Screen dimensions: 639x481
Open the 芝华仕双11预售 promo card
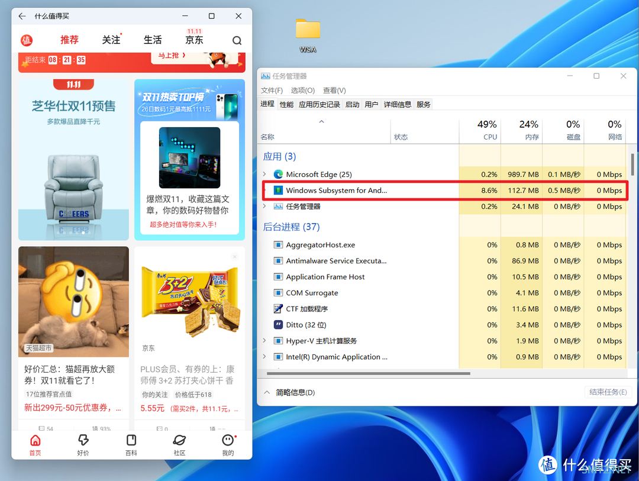point(73,159)
